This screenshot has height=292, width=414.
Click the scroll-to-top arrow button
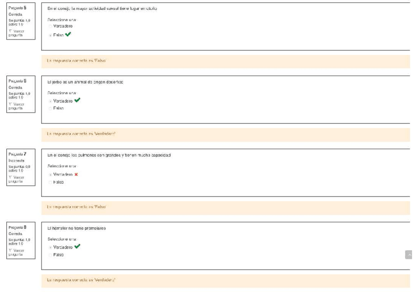pyautogui.click(x=409, y=254)
